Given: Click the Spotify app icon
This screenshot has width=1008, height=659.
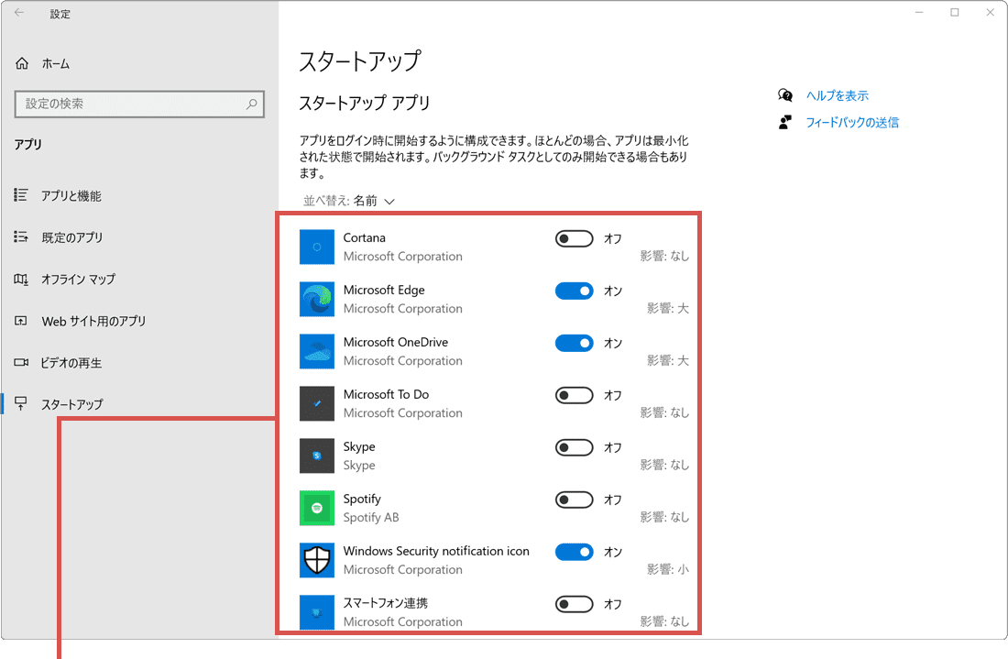Looking at the screenshot, I should 316,507.
